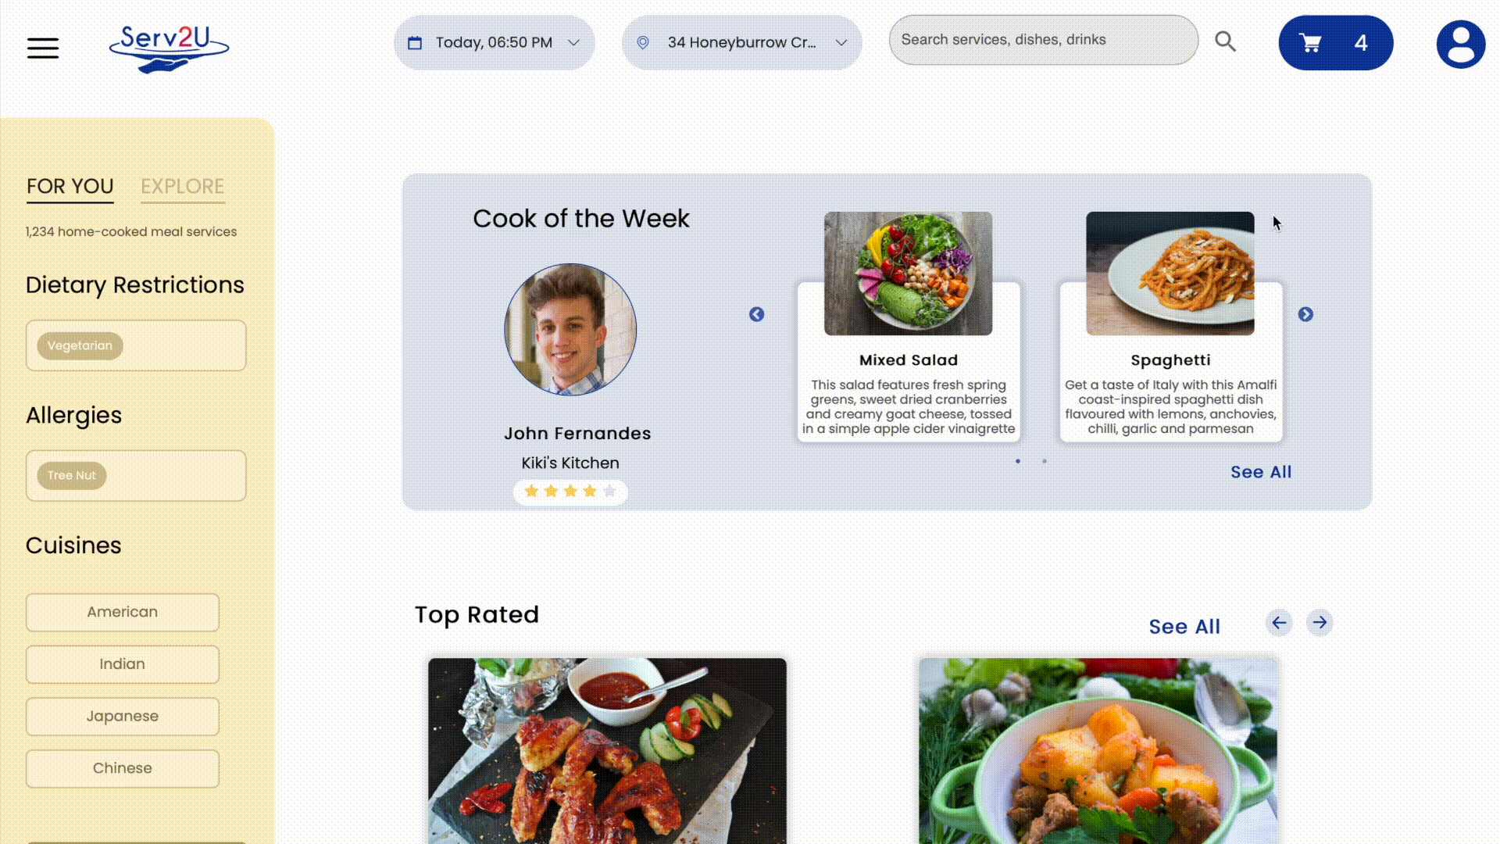Open the shopping cart

pyautogui.click(x=1335, y=43)
